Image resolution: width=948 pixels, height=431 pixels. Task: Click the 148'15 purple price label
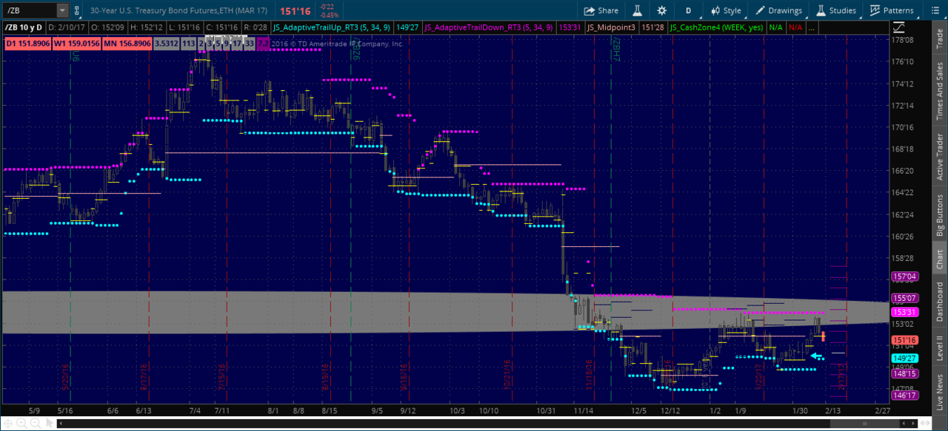905,373
